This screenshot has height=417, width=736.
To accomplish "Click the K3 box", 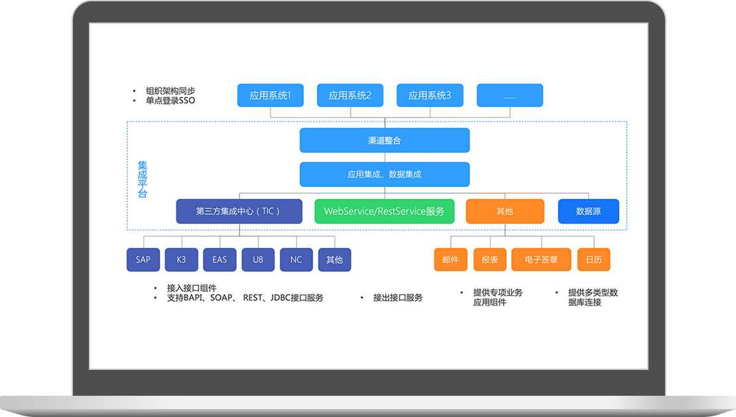I will click(182, 260).
